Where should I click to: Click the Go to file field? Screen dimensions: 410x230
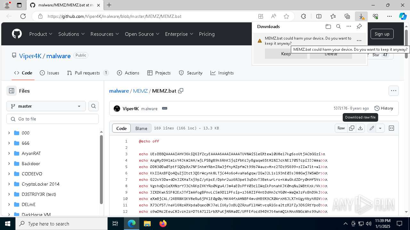tap(53, 119)
